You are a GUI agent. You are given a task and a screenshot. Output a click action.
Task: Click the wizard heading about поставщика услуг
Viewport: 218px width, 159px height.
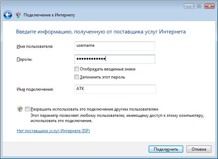101,32
